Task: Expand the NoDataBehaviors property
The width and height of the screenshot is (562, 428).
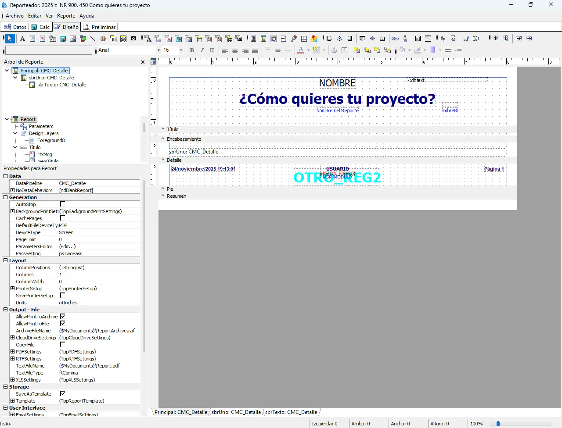Action: point(13,190)
